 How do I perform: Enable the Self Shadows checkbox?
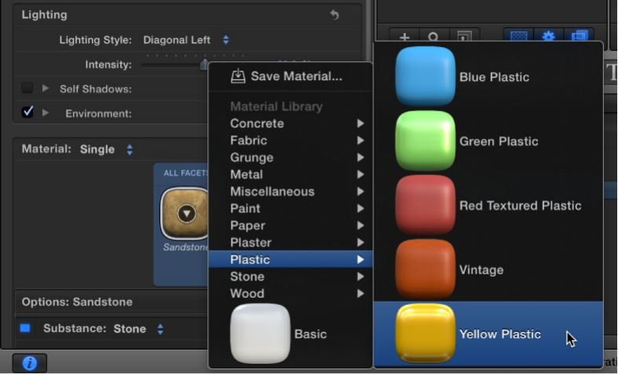pyautogui.click(x=27, y=89)
